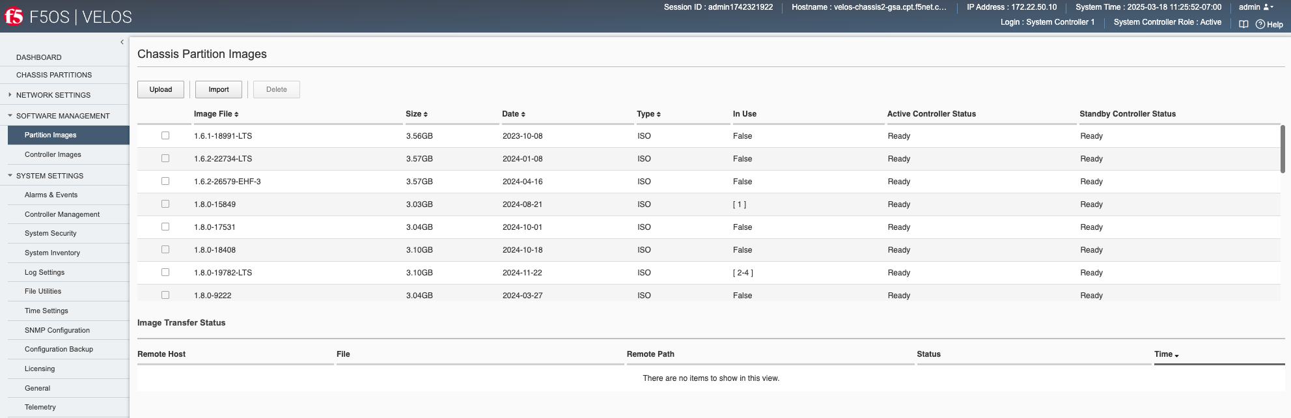Image resolution: width=1291 pixels, height=418 pixels.
Task: Click the Remote Path column header
Action: coord(650,354)
